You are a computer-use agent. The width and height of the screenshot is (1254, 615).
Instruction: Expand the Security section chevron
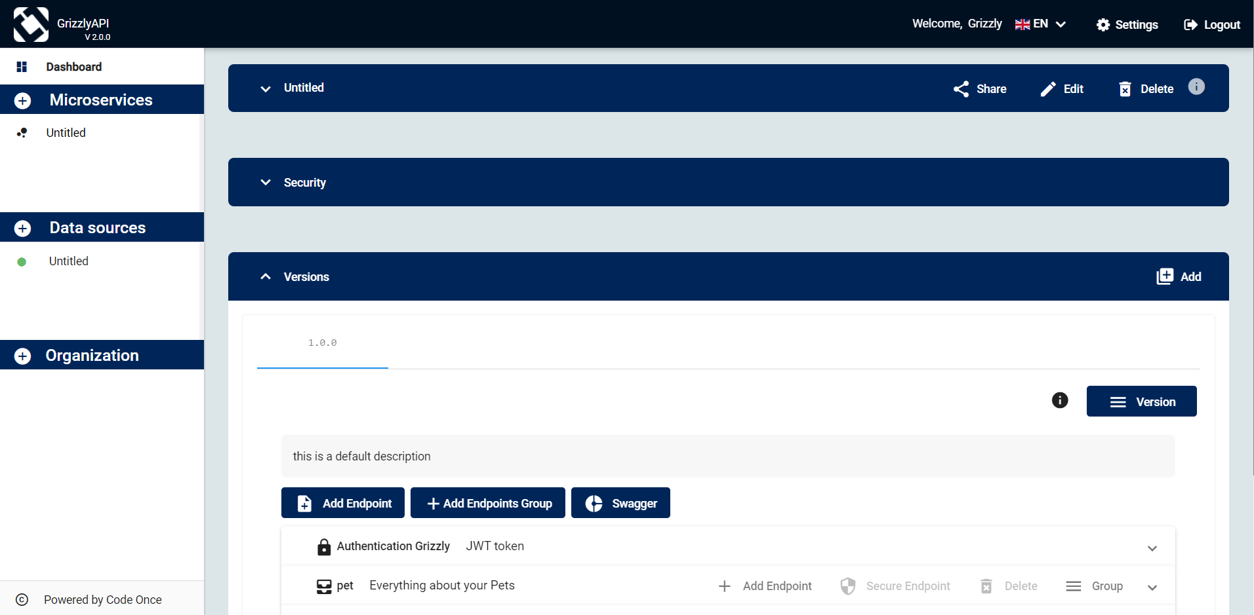click(x=266, y=183)
